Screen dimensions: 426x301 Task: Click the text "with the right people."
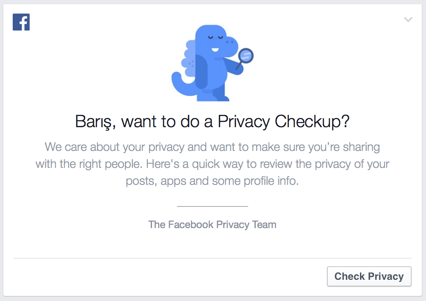[x=89, y=164]
